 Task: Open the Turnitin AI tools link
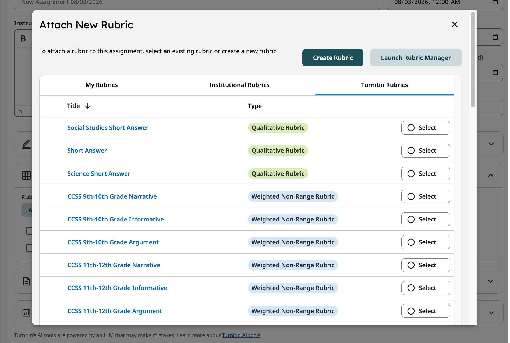click(x=241, y=335)
